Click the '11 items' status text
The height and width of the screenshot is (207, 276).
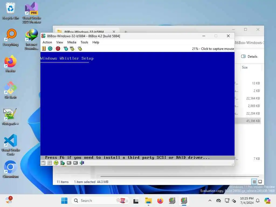pos(63,182)
